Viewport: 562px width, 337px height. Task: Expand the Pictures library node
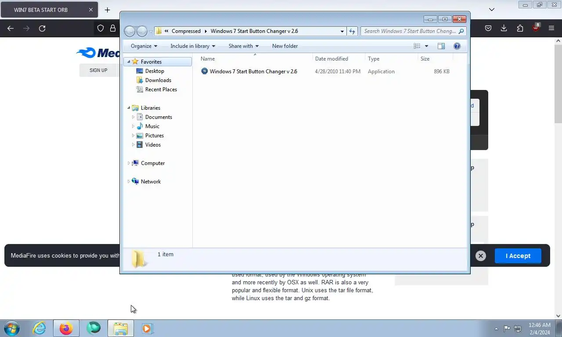(x=133, y=136)
